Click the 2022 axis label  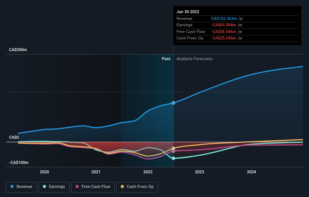point(148,172)
